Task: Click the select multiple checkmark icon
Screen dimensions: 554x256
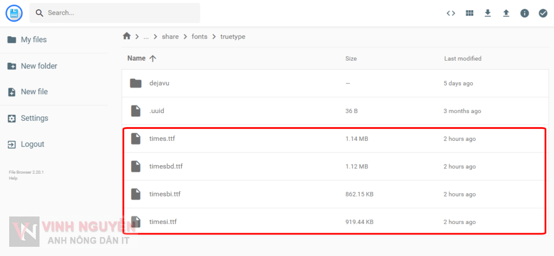Action: [543, 13]
